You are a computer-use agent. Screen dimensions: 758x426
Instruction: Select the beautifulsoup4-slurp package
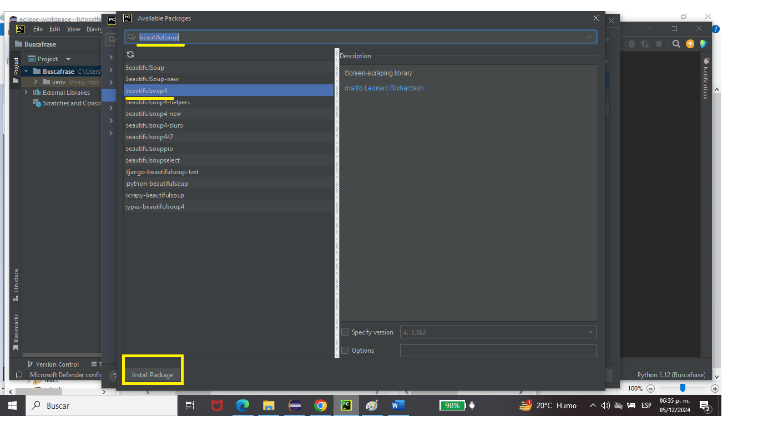coord(229,125)
